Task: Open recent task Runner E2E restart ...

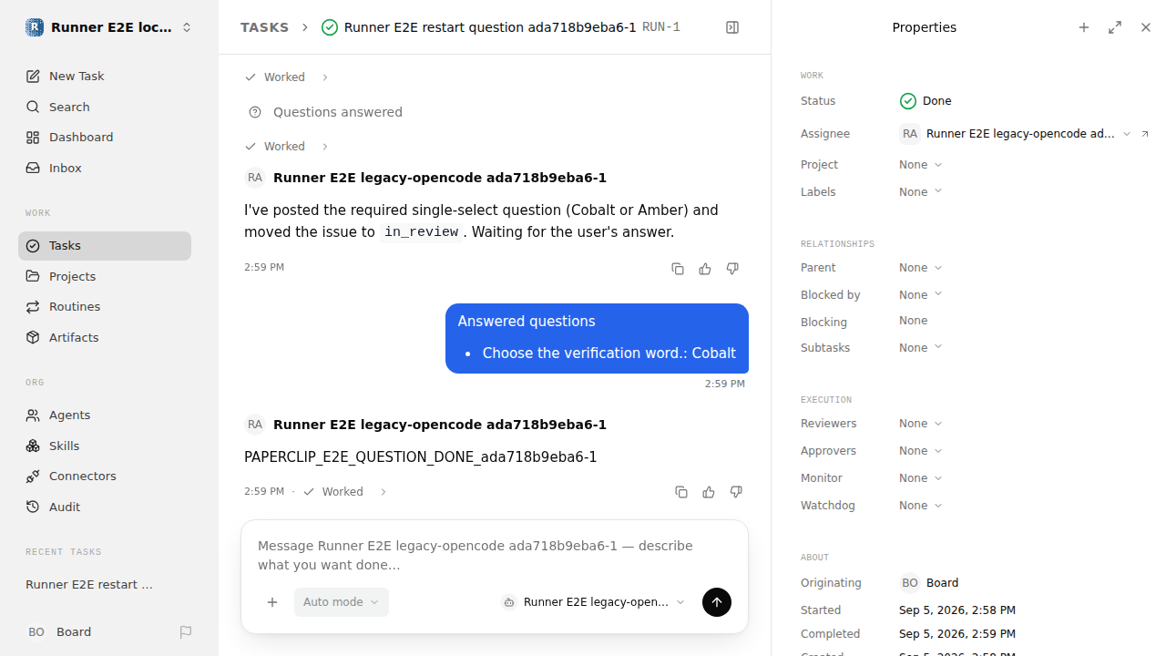Action: 105,585
